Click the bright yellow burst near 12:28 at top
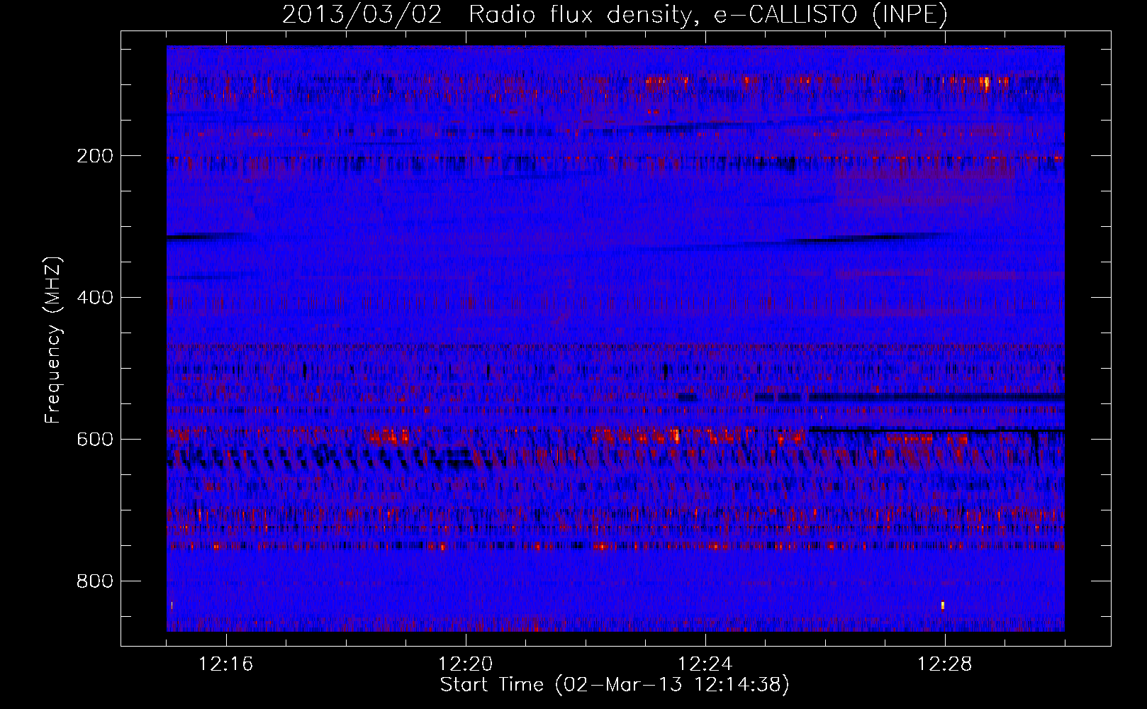Screen dimensions: 1147x709 [985, 84]
